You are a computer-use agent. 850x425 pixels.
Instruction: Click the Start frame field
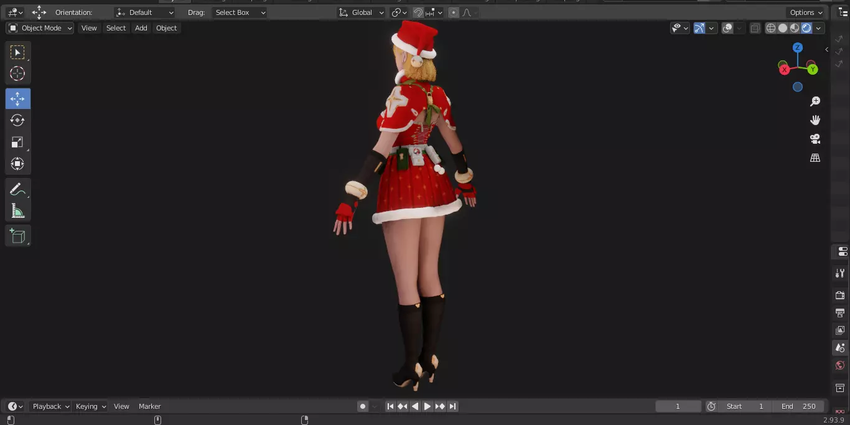(x=745, y=406)
